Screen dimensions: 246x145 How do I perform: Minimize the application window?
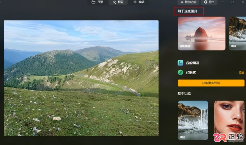point(222,2)
